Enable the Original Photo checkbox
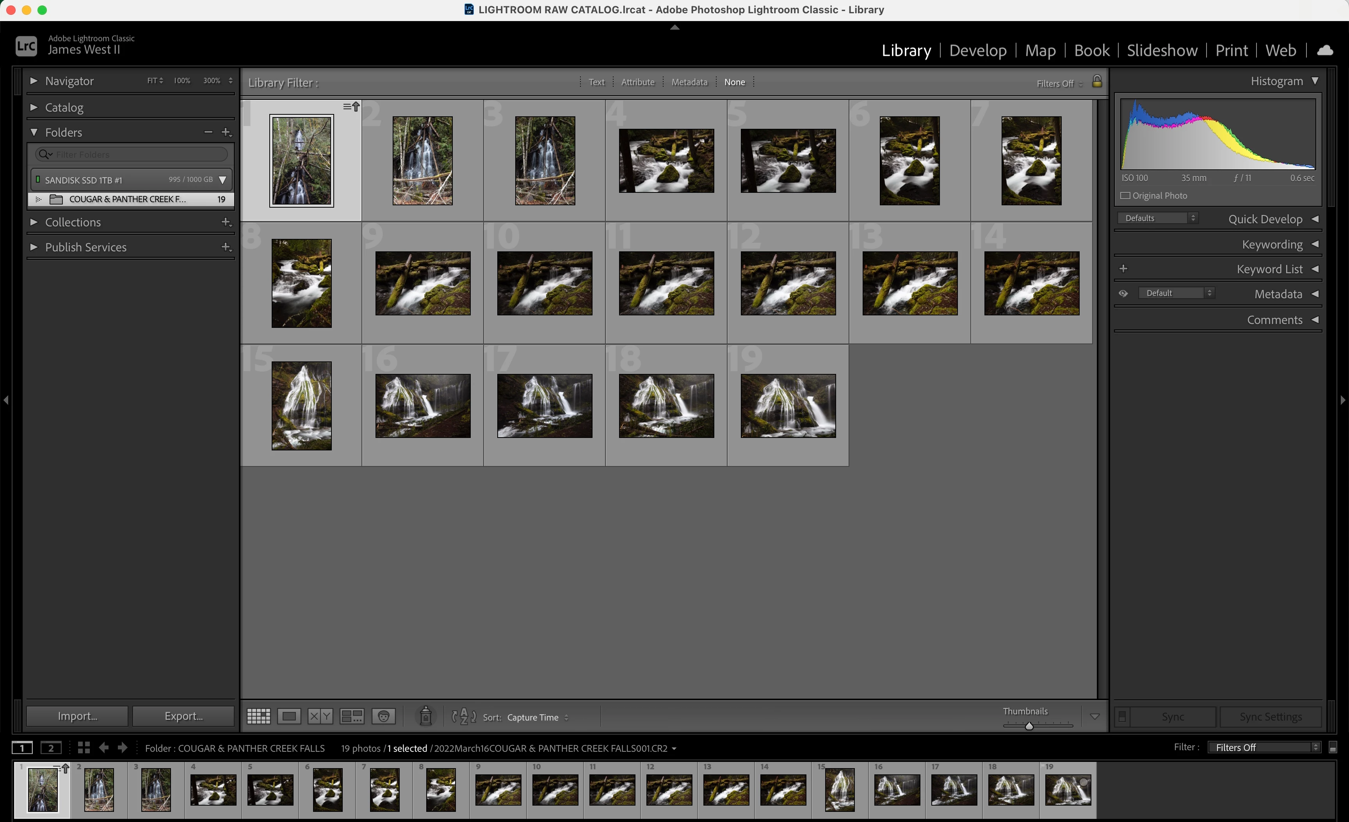Screen dimensions: 1349x822 coord(1126,196)
